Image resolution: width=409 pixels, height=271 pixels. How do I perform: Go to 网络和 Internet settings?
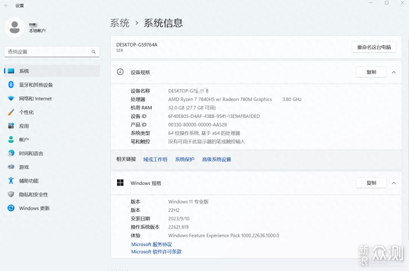pyautogui.click(x=52, y=99)
